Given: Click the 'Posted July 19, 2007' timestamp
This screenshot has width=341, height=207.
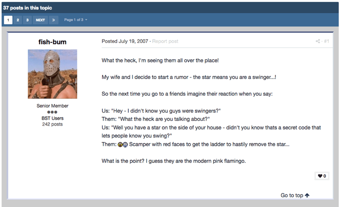Looking at the screenshot, I should pos(125,41).
